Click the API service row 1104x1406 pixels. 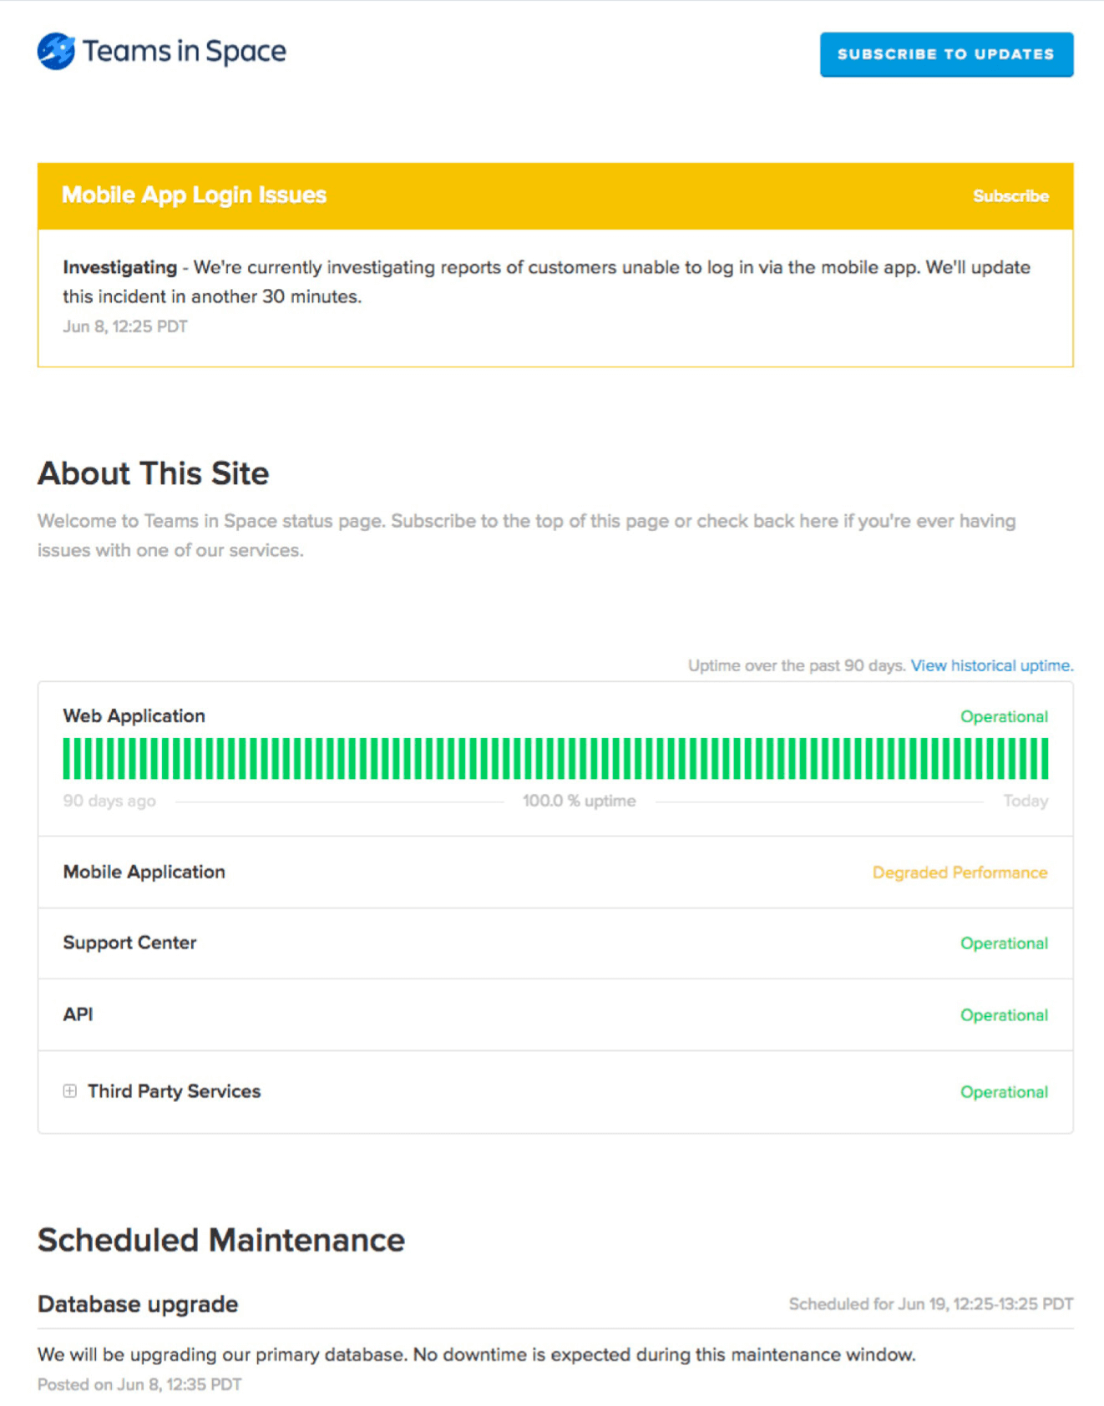coord(78,1014)
